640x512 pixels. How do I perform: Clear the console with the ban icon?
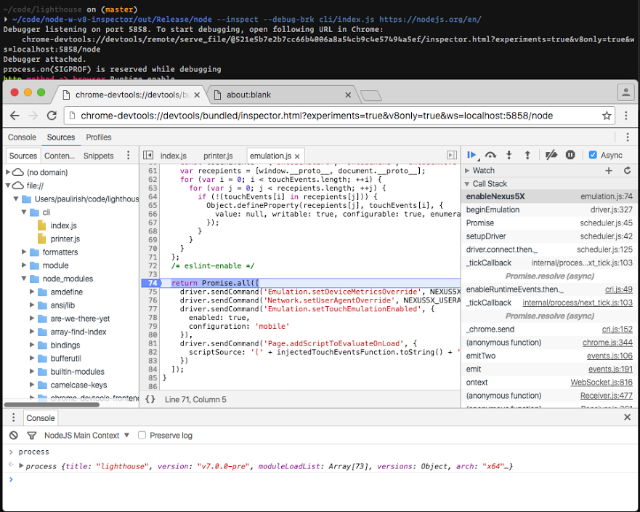point(14,436)
